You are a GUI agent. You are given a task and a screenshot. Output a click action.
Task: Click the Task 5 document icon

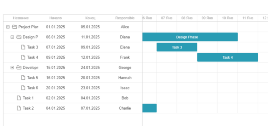(x=23, y=78)
